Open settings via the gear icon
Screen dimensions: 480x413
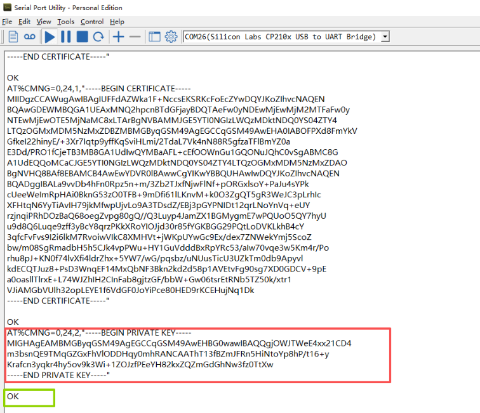pyautogui.click(x=171, y=37)
